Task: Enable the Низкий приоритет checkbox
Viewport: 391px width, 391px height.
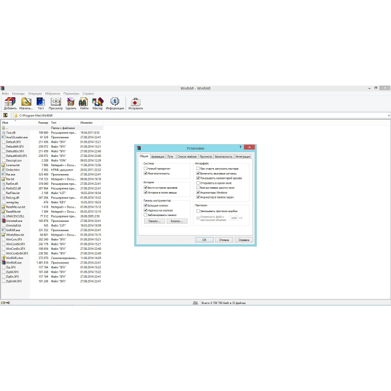Action: pyautogui.click(x=146, y=168)
